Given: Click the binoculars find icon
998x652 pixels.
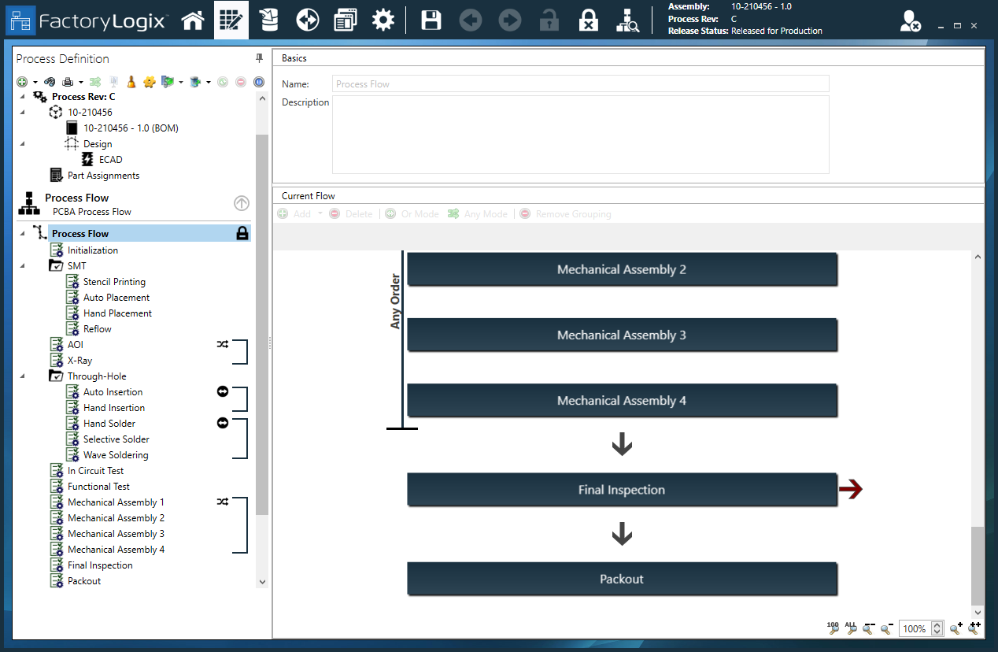Looking at the screenshot, I should 49,82.
